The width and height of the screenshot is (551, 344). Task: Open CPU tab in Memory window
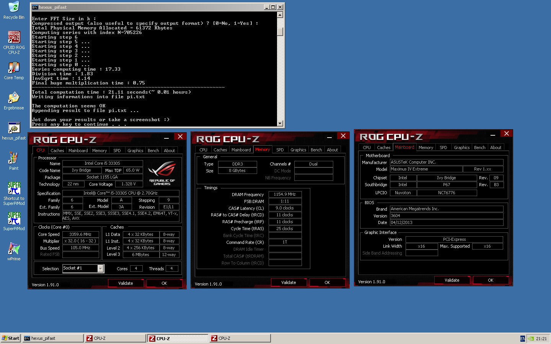204,150
